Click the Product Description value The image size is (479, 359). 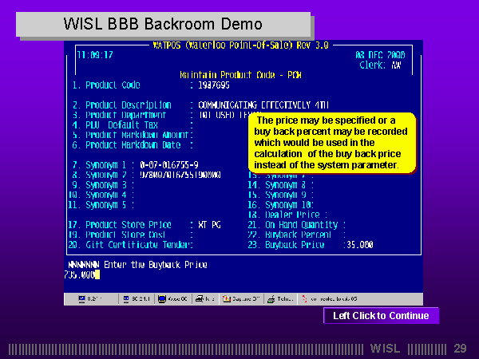point(239,105)
